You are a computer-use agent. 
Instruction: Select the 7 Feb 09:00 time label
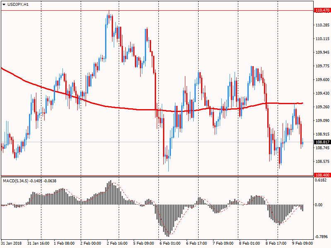pos(224,243)
